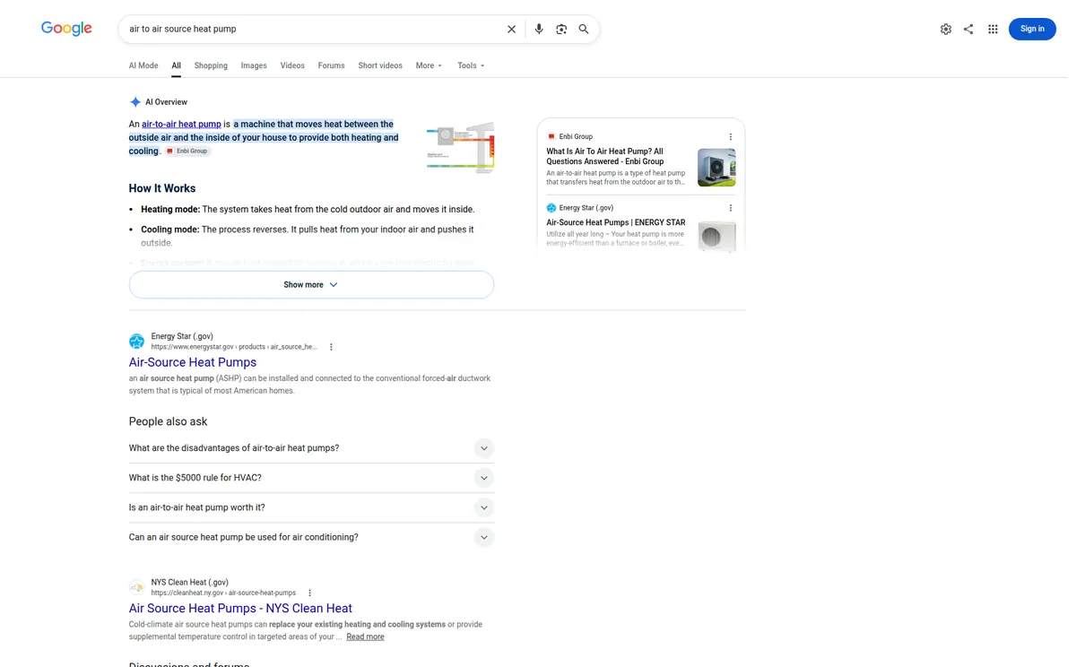This screenshot has width=1076, height=667.
Task: Click the Sign in button
Action: click(1032, 29)
